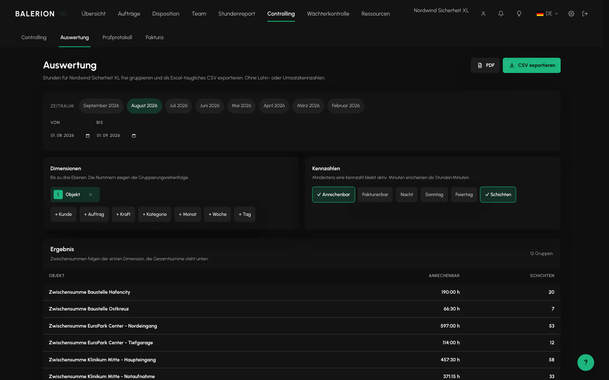Export as PDF
609x380 pixels.
coord(485,65)
